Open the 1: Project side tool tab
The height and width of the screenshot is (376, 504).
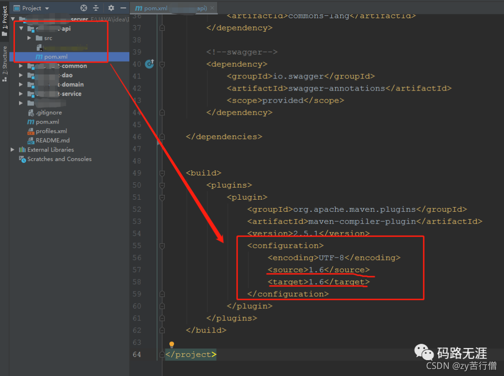(5, 21)
